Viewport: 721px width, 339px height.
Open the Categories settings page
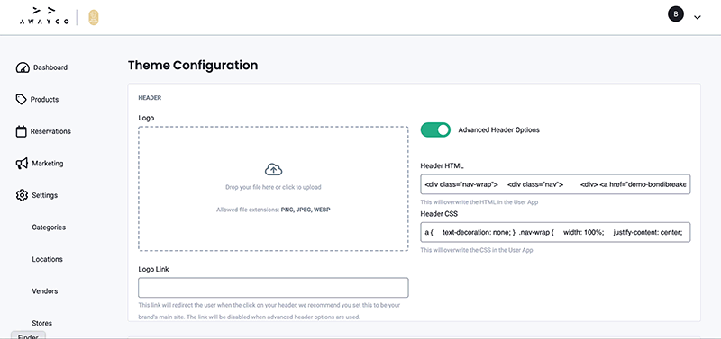pos(49,227)
